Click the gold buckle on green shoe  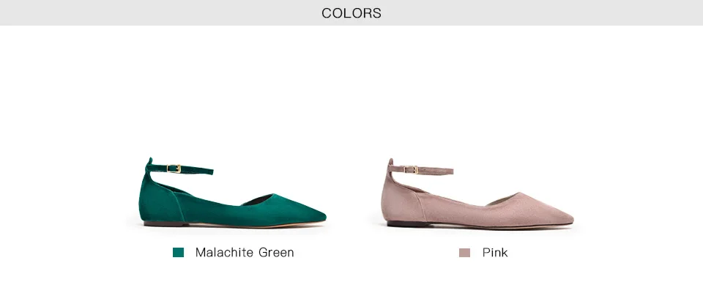(174, 169)
